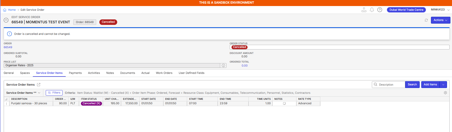
Task: Open the Activities tab
Action: (94, 73)
